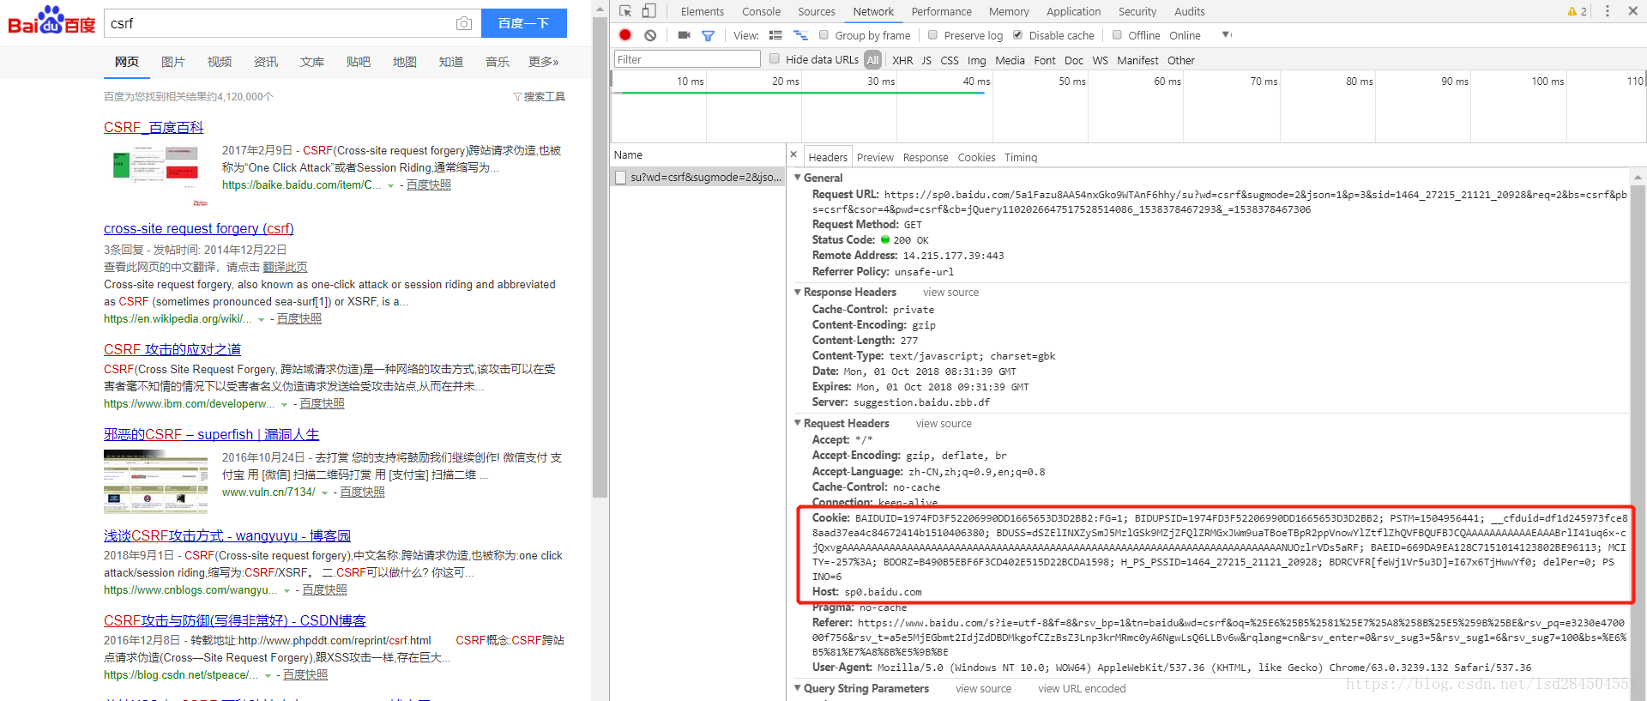The height and width of the screenshot is (701, 1647).
Task: Open cross-site request forgery (csrf) result
Action: pos(199,228)
